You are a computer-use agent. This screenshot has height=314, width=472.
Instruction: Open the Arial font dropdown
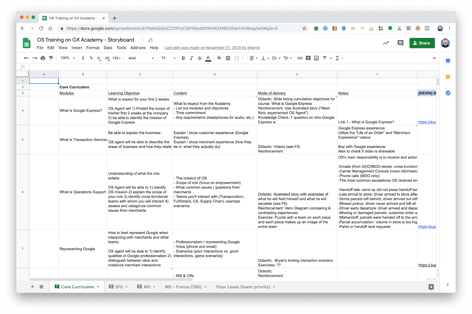141,58
